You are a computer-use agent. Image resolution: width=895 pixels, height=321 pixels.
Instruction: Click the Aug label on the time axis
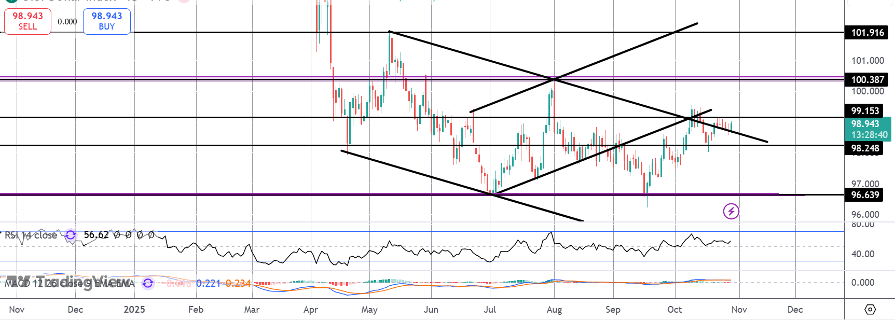pyautogui.click(x=554, y=310)
